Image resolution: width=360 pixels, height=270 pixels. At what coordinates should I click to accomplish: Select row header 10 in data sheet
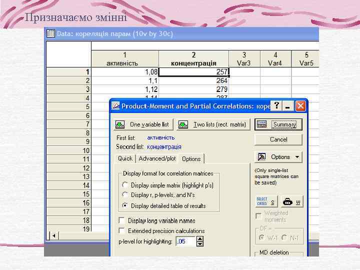tap(69, 150)
